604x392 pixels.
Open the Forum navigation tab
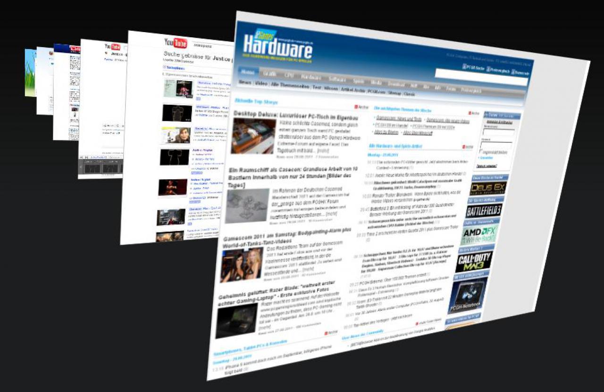pyautogui.click(x=451, y=88)
